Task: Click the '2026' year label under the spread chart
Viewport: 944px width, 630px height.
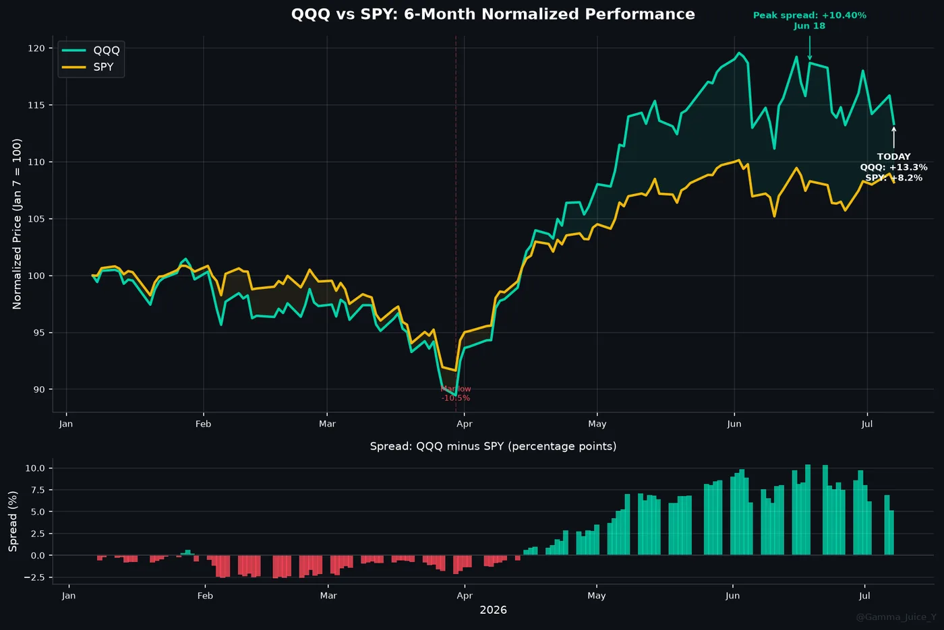Action: point(493,610)
